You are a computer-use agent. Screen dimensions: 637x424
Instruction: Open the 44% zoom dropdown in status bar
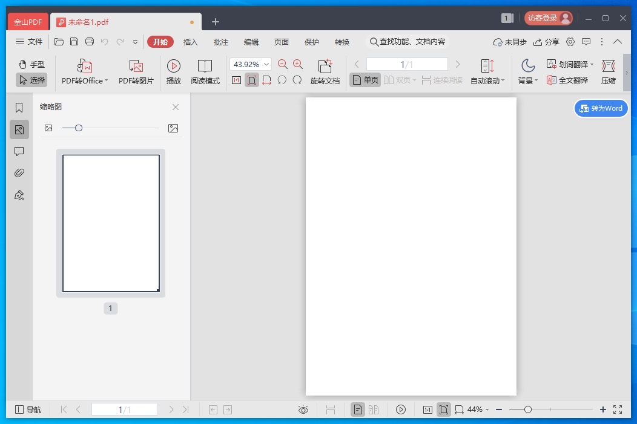(477, 409)
